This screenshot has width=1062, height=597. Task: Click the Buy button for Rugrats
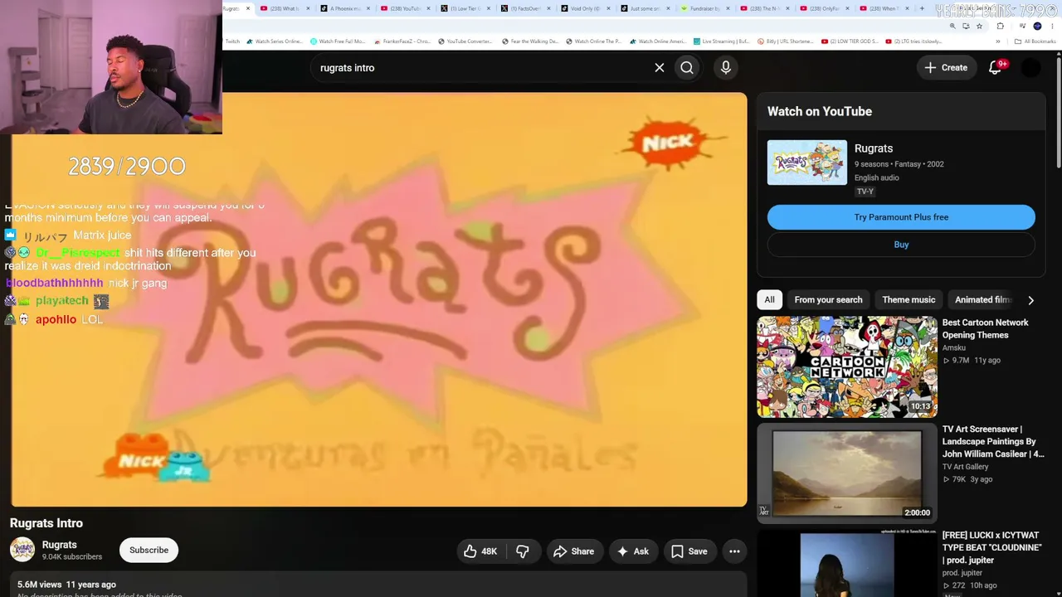click(901, 245)
